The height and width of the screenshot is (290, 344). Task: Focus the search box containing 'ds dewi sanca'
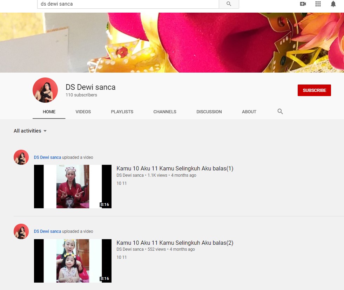(128, 4)
